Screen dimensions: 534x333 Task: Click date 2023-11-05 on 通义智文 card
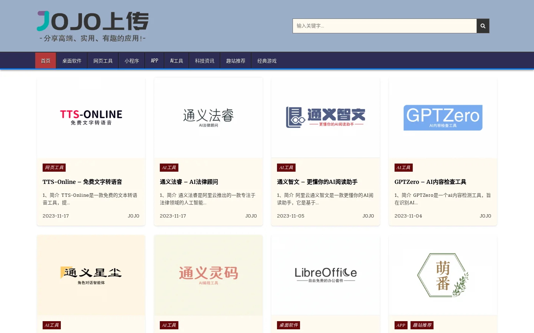[291, 216]
